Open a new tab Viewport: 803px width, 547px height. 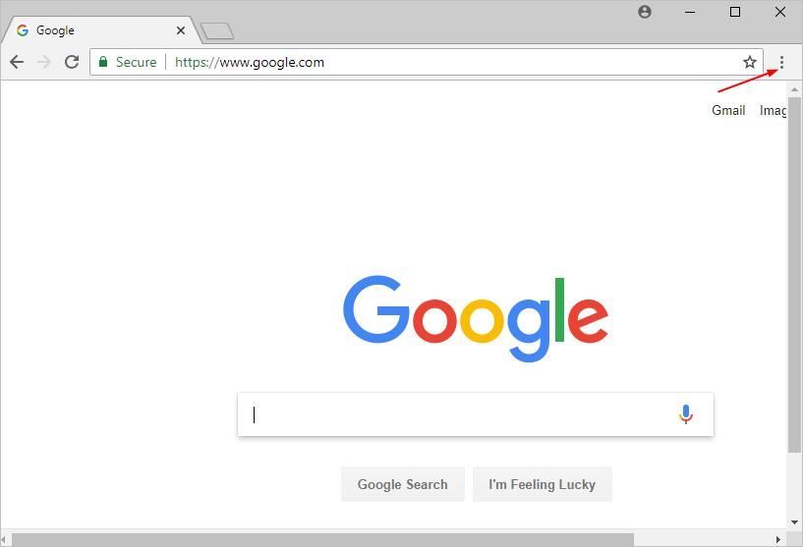pos(217,31)
